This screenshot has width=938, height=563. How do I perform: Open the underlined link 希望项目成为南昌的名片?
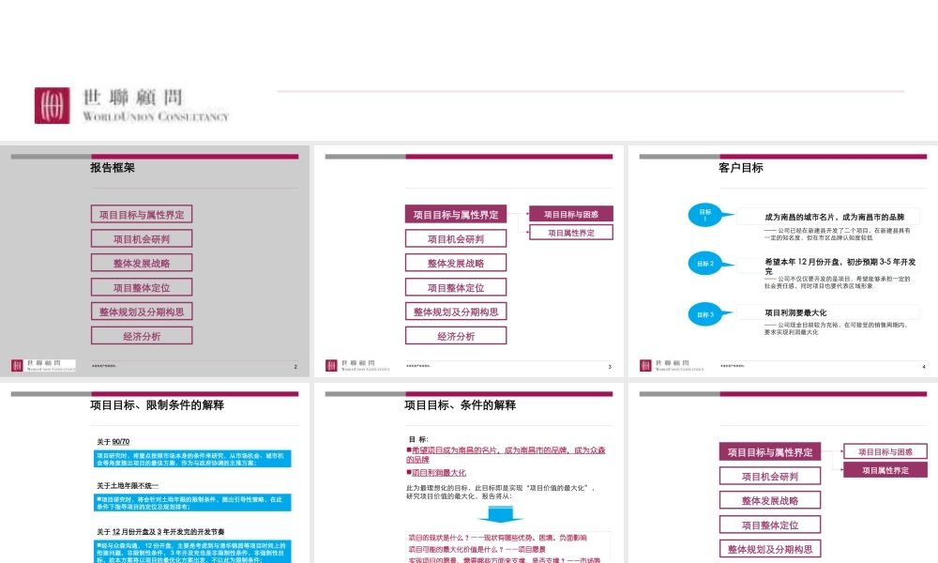click(506, 455)
